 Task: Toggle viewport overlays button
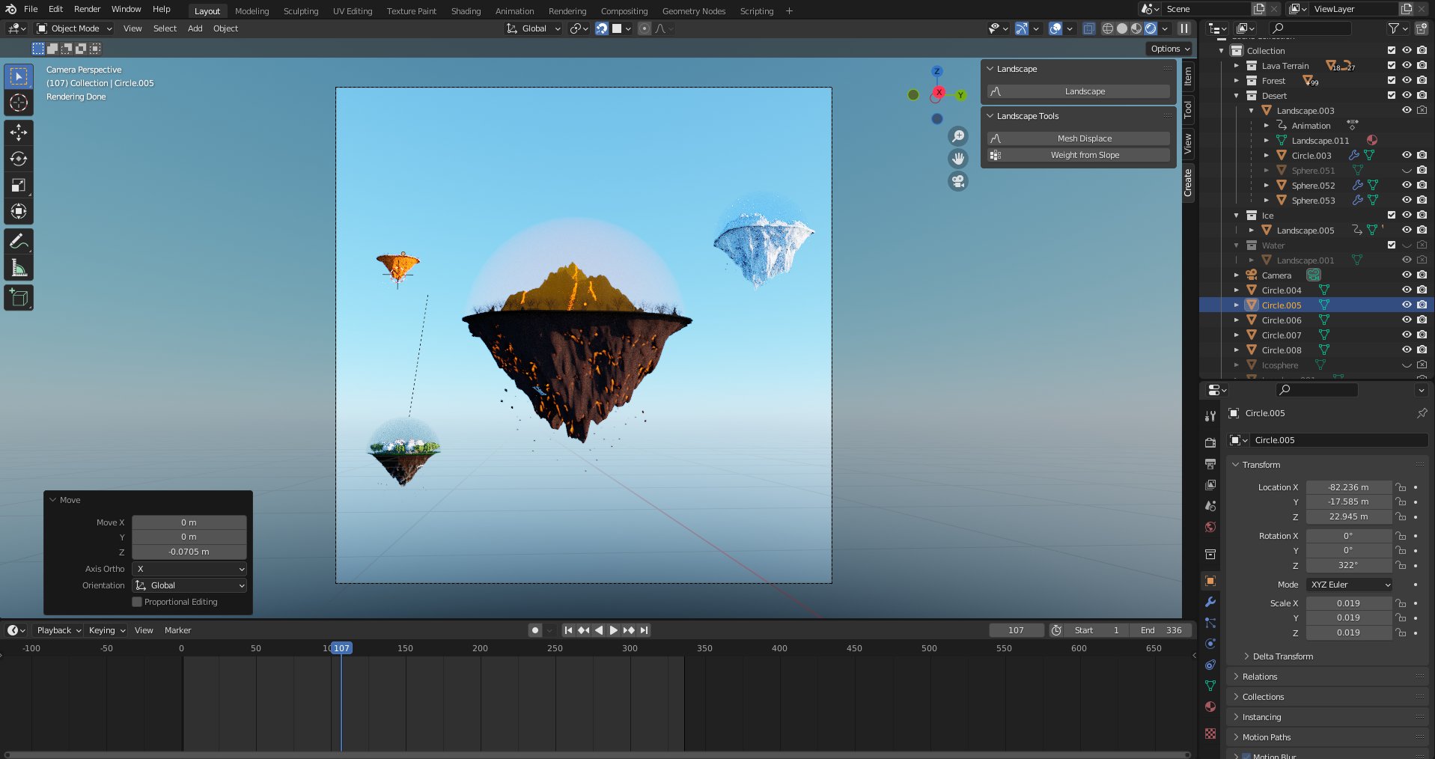pos(1055,28)
